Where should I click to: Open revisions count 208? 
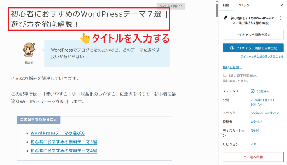253,144
